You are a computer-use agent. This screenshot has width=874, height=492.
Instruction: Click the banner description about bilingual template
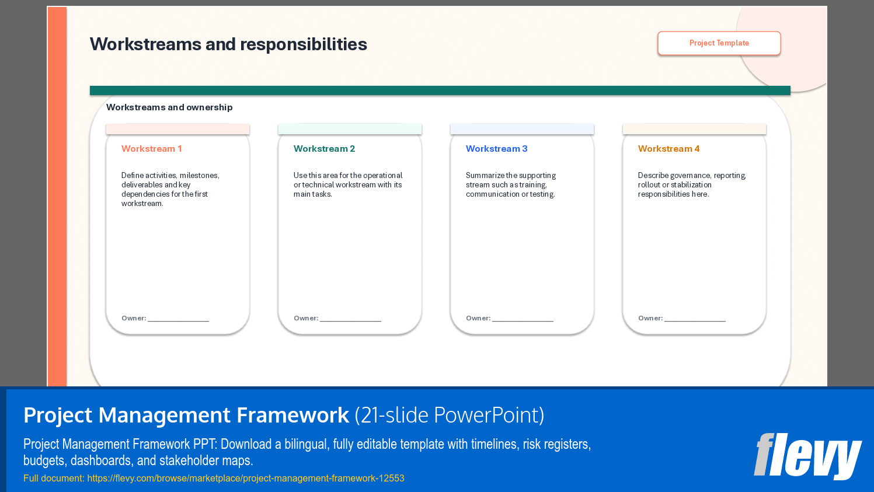pyautogui.click(x=307, y=452)
